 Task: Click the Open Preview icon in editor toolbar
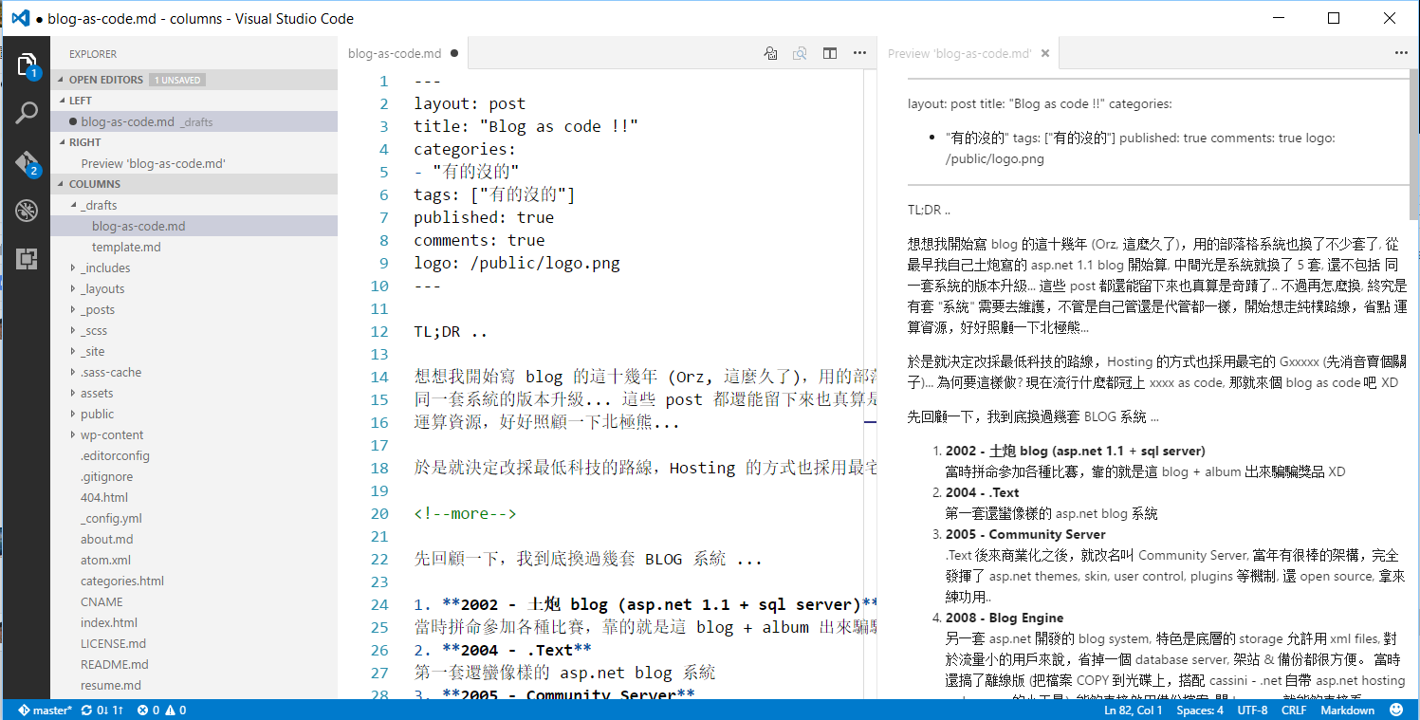771,54
